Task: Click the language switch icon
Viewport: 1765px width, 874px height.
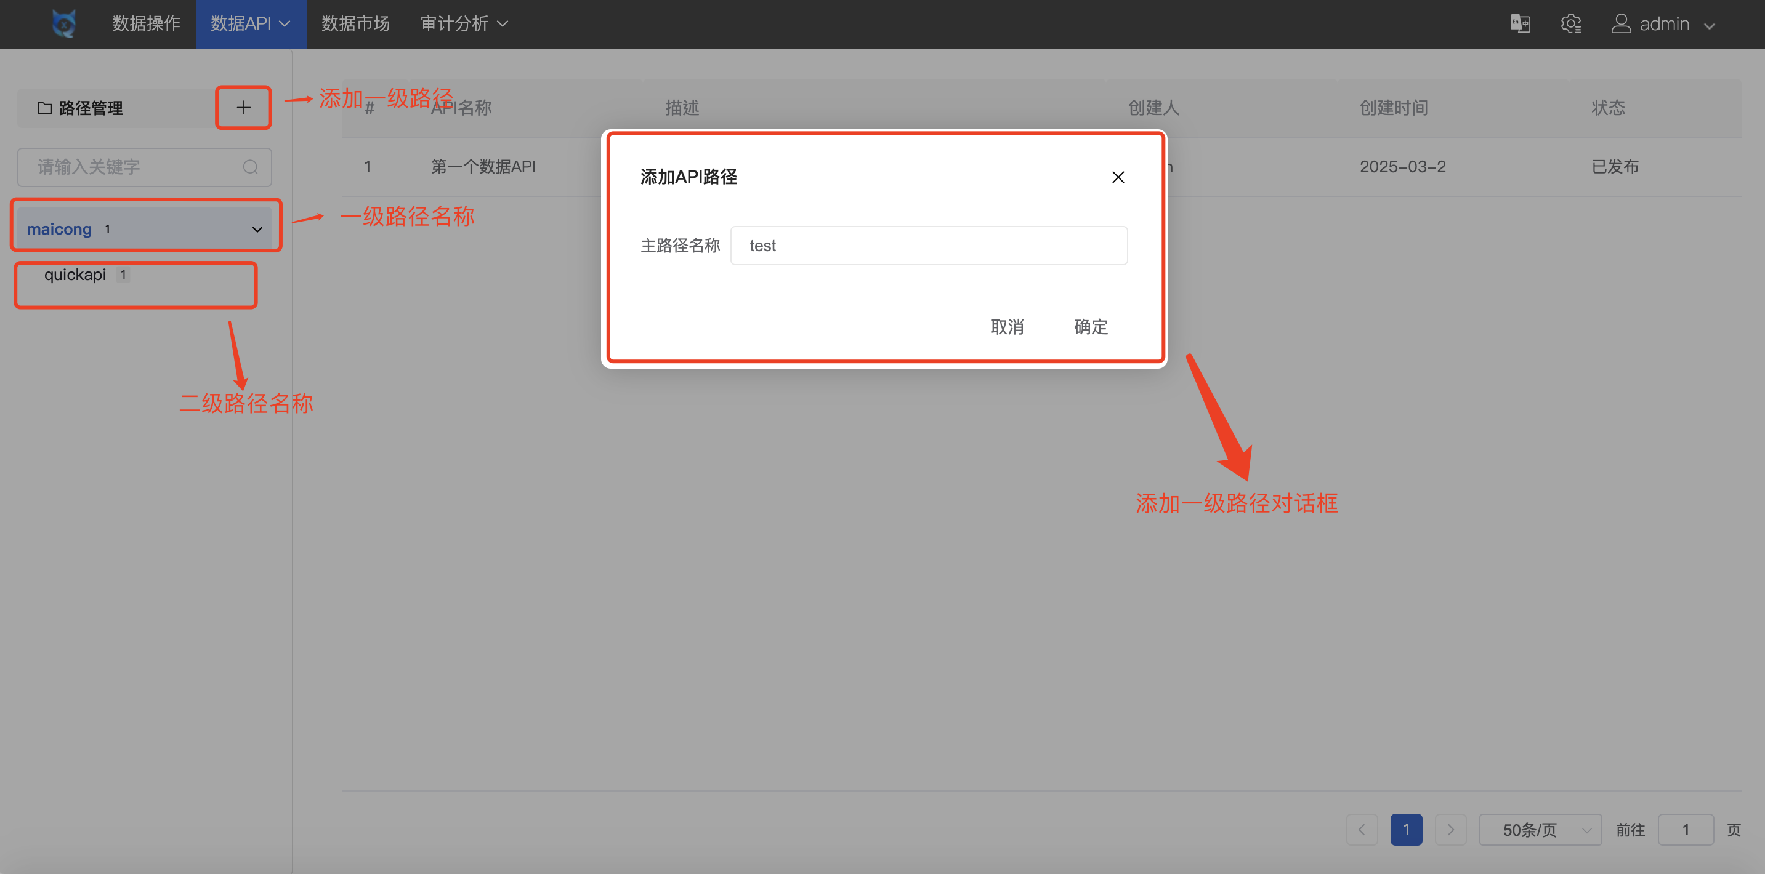Action: click(1521, 24)
